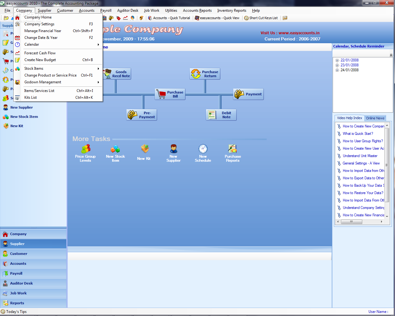This screenshot has height=316, width=395.
Task: Switch to Payroll navigation section
Action: pyautogui.click(x=33, y=273)
